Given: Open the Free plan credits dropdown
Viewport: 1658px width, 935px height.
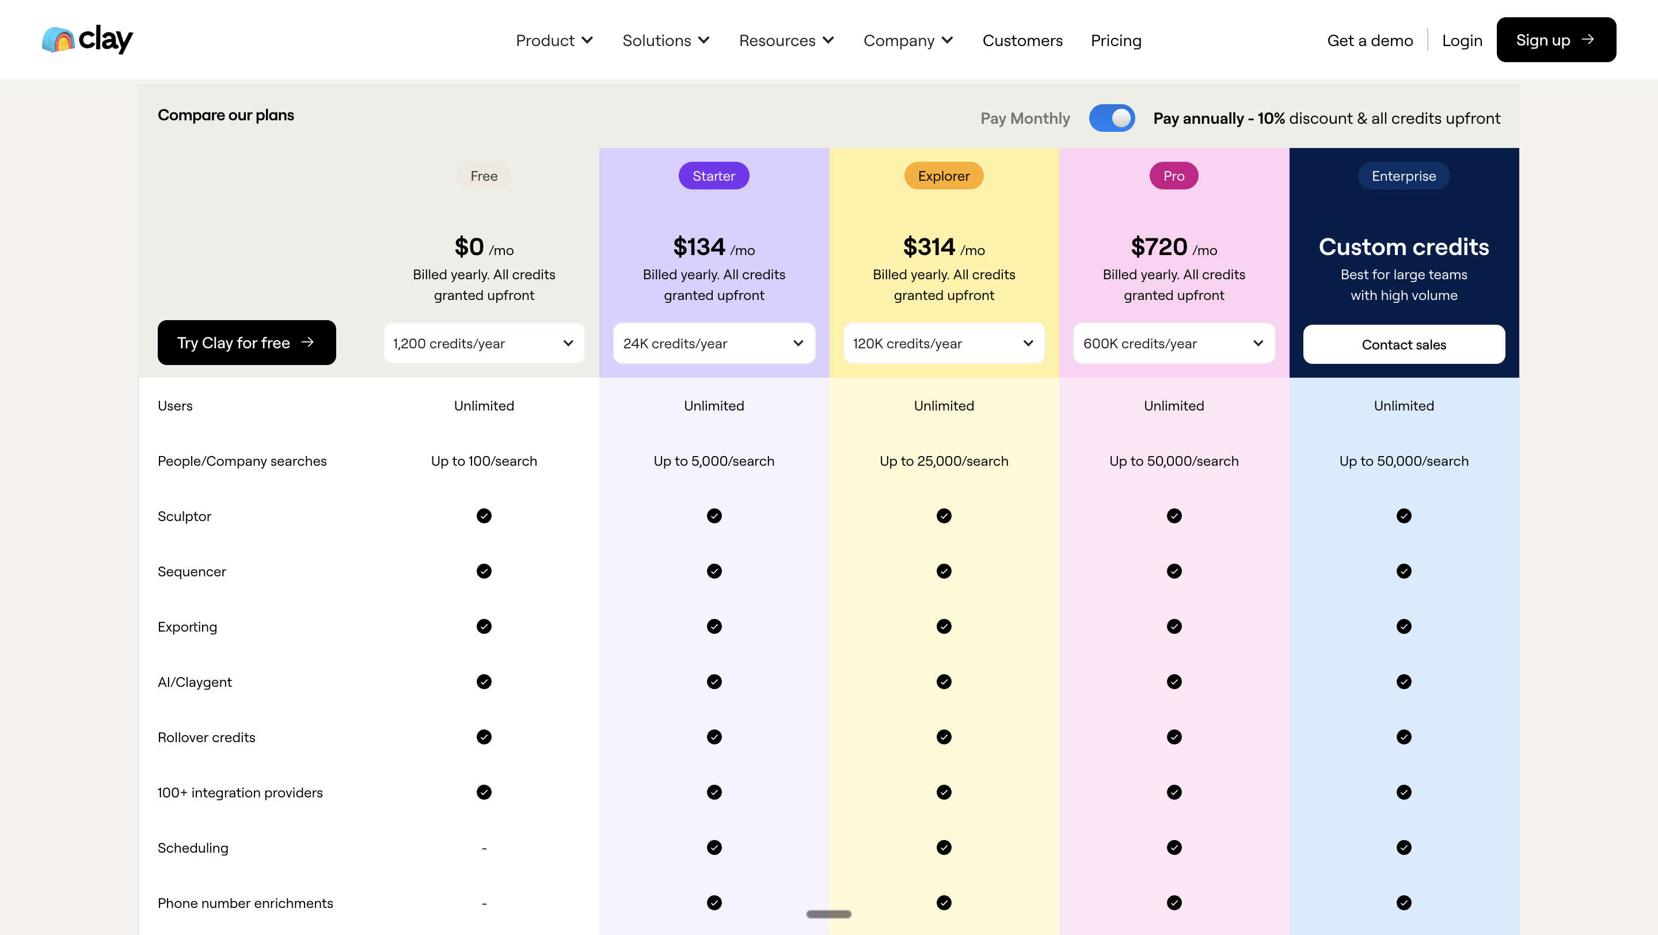Looking at the screenshot, I should click(x=484, y=343).
